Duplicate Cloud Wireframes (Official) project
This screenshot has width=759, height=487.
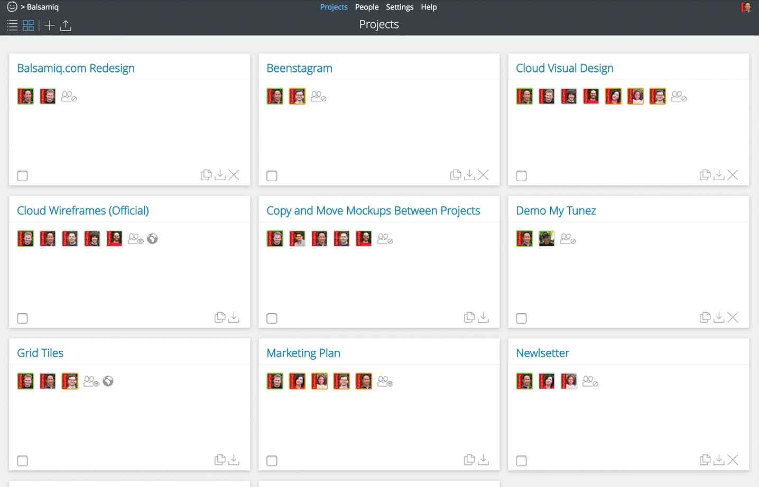point(220,317)
